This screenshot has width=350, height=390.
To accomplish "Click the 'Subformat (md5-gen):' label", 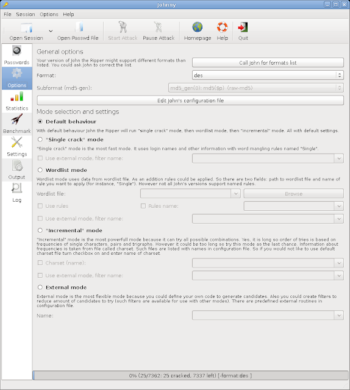I will (64, 88).
